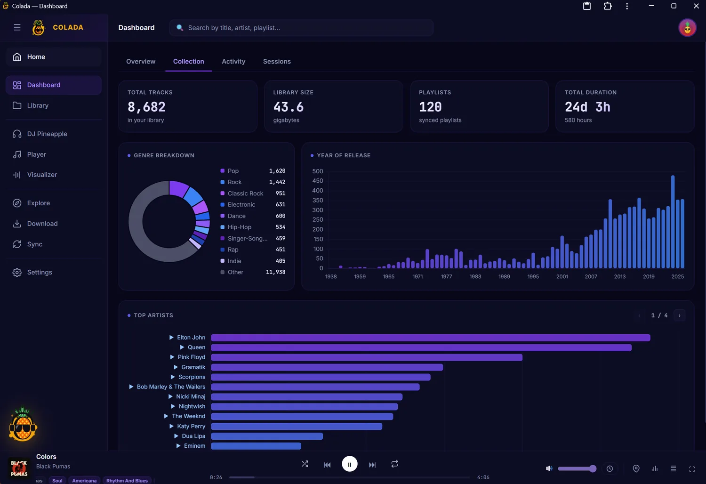
Task: Skip to next track
Action: click(x=372, y=465)
